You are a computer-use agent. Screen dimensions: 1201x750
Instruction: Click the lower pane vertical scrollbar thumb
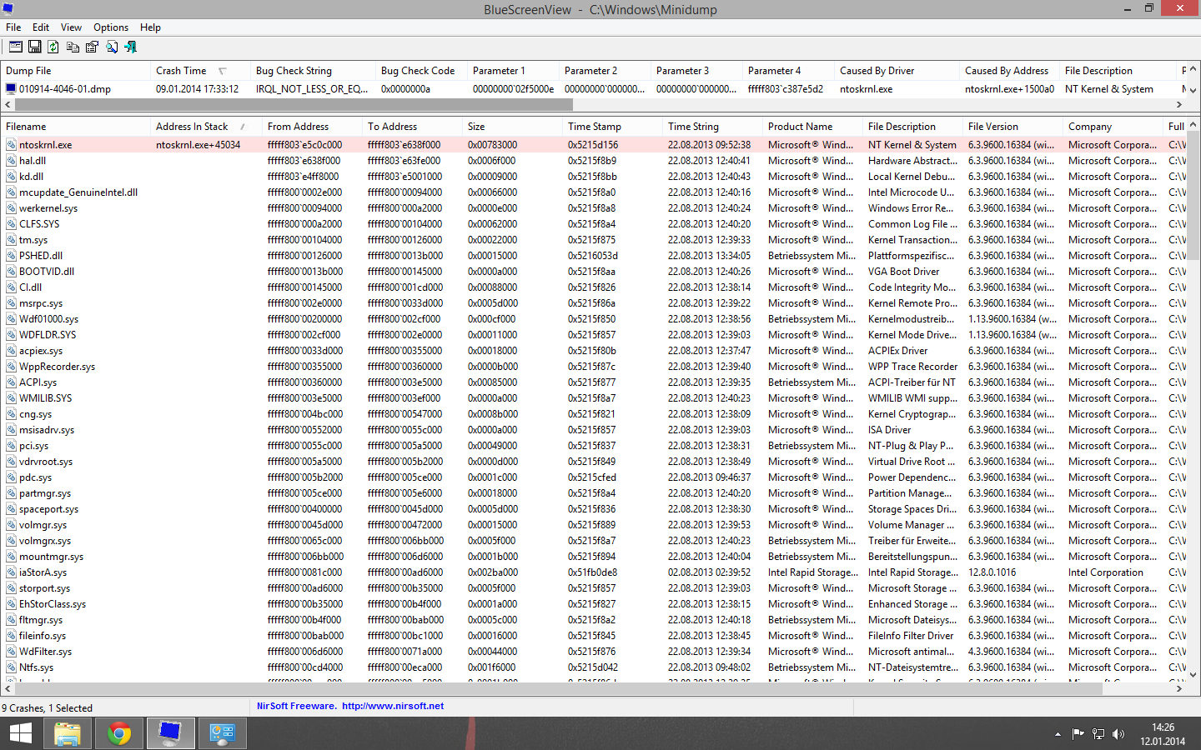(1193, 197)
